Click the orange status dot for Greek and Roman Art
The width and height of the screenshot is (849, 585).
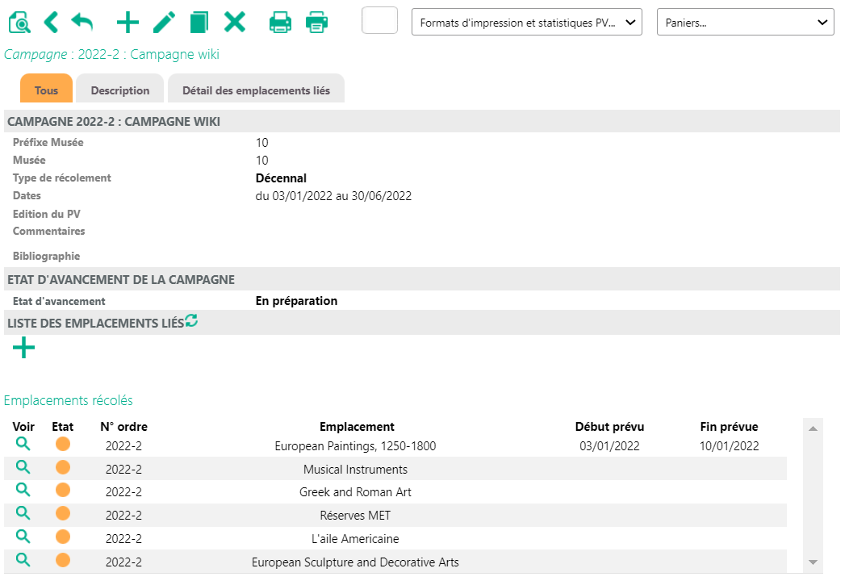(x=63, y=491)
